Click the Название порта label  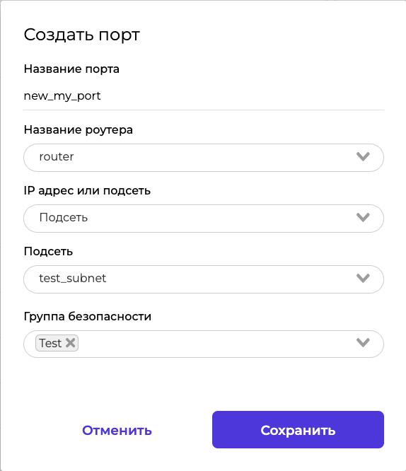(x=71, y=69)
